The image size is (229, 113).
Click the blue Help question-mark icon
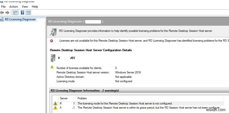(x=23, y=13)
